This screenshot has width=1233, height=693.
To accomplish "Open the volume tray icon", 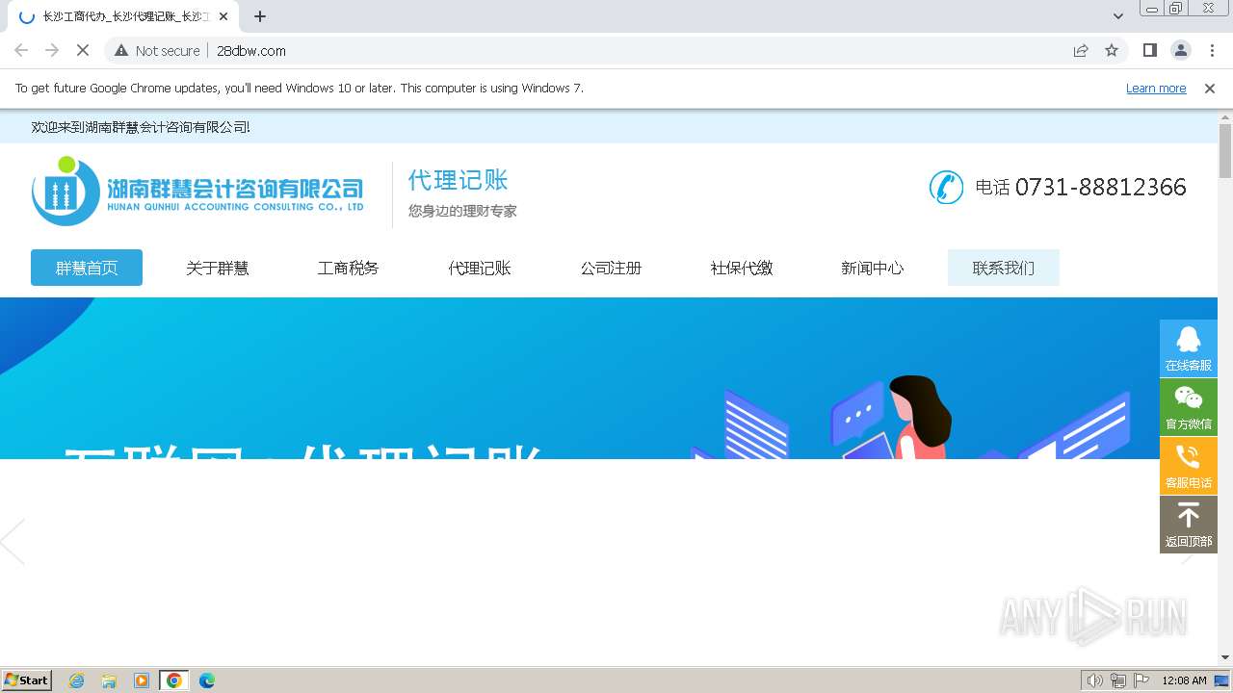I will tap(1095, 680).
